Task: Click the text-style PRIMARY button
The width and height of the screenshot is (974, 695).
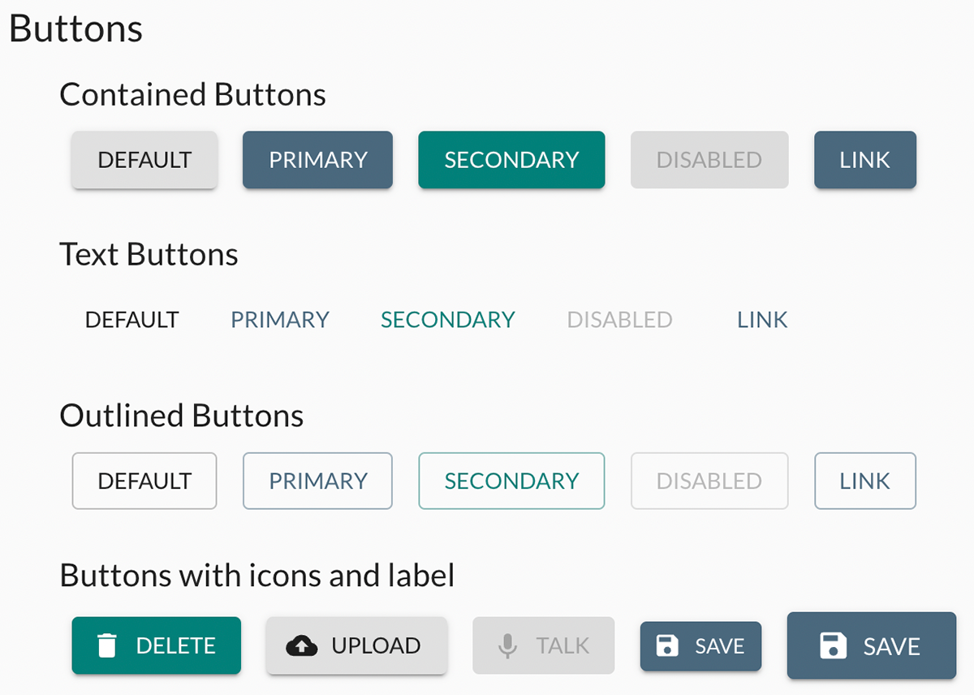Action: (280, 320)
